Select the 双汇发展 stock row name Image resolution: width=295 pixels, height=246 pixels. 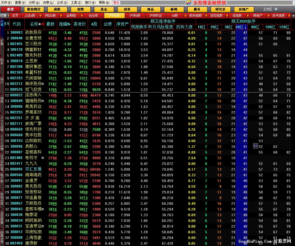[33, 169]
